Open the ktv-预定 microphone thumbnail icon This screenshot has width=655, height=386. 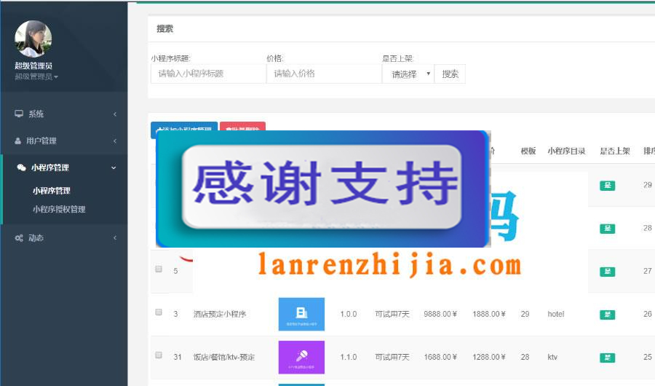point(301,357)
